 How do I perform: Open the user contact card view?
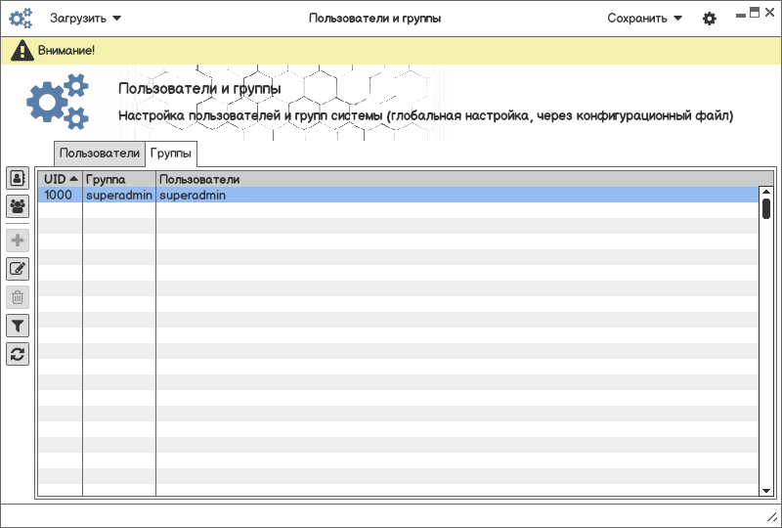pos(18,178)
